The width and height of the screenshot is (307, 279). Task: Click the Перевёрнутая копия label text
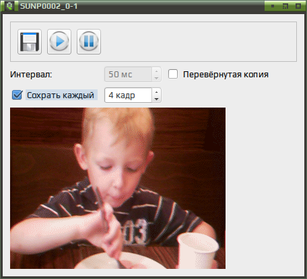point(226,75)
